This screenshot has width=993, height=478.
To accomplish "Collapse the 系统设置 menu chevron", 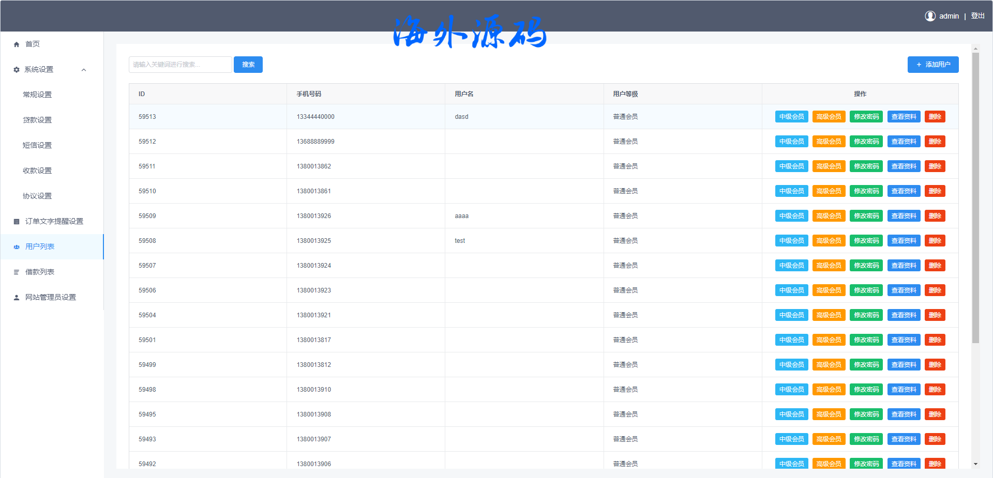I will [84, 70].
